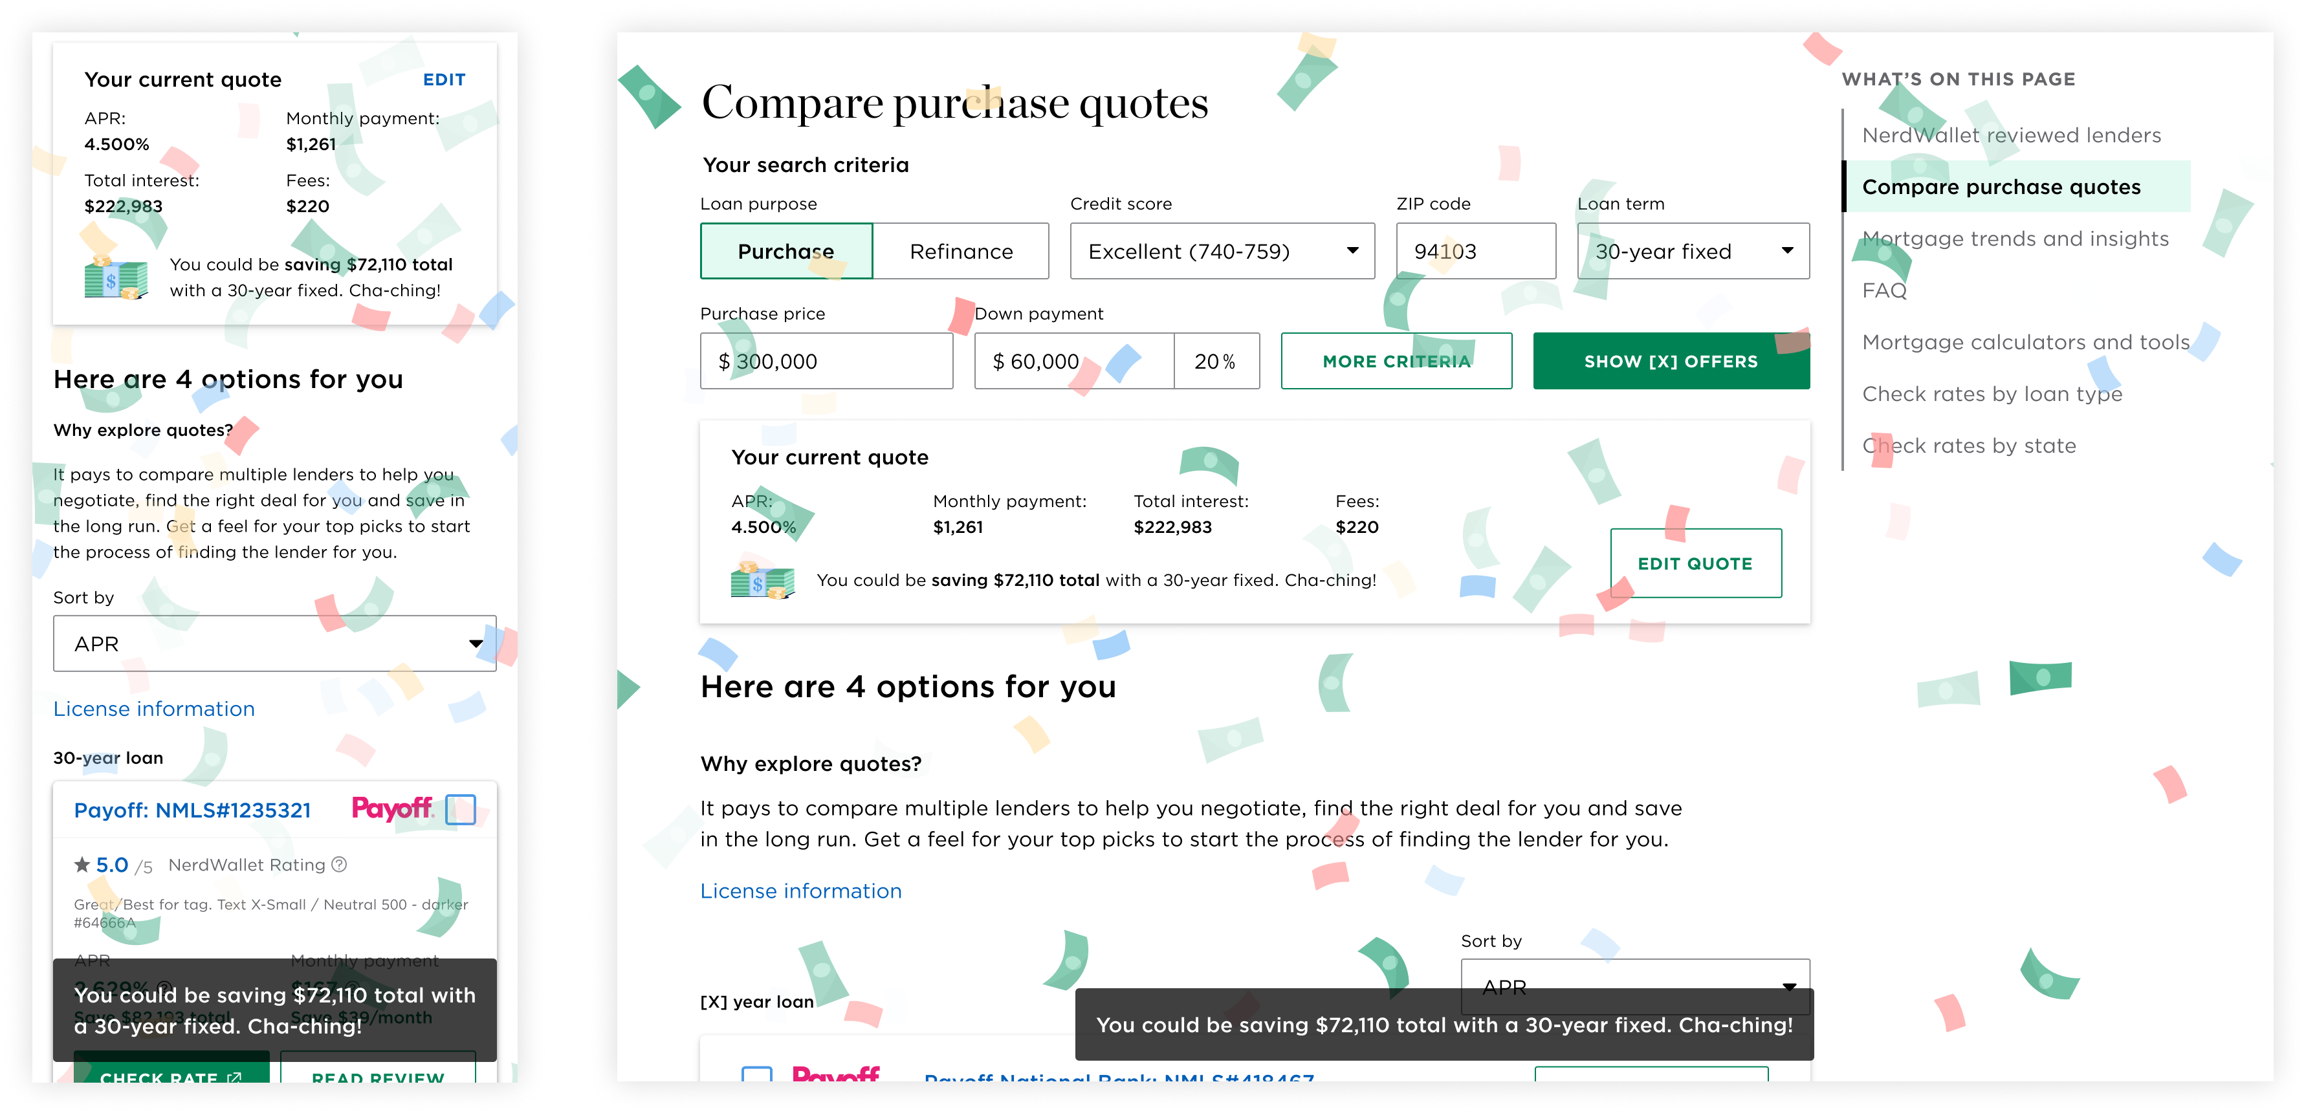Click the Payoff logo in mobile lender card
Image resolution: width=2306 pixels, height=1115 pixels.
(392, 809)
